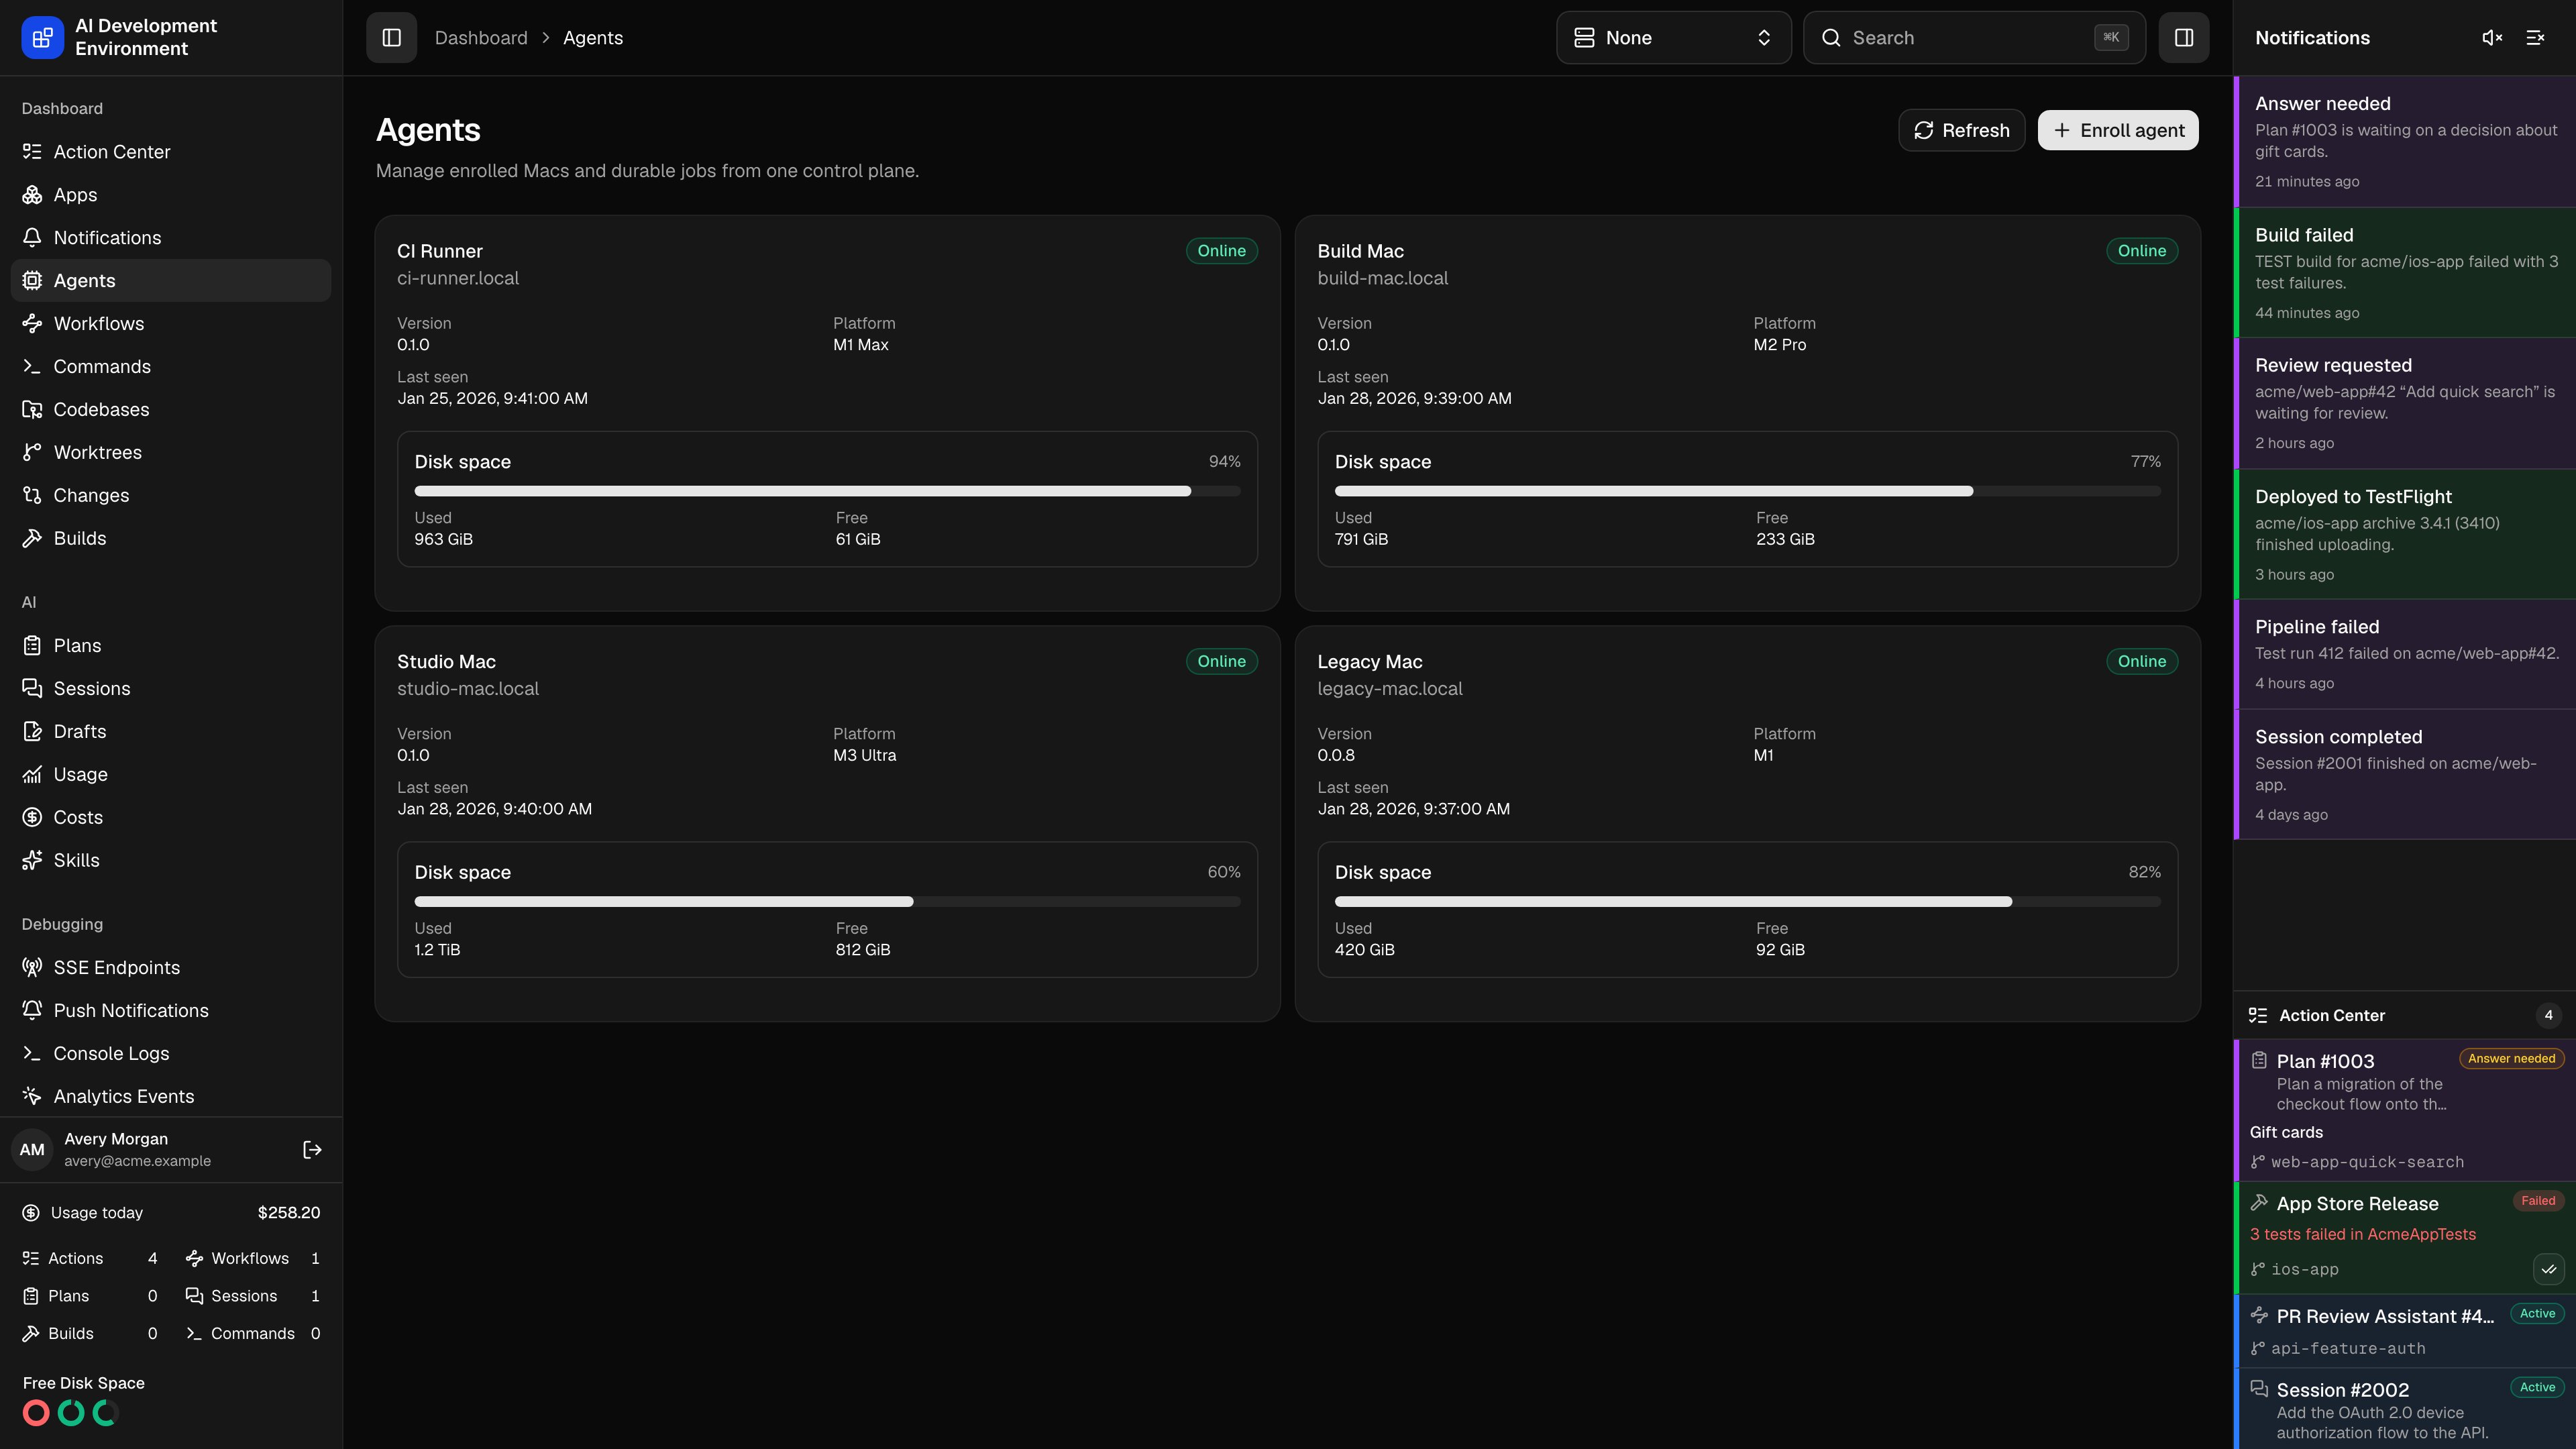Screen dimensions: 2576x1449
Task: Click the Enroll agent button
Action: (2117, 130)
